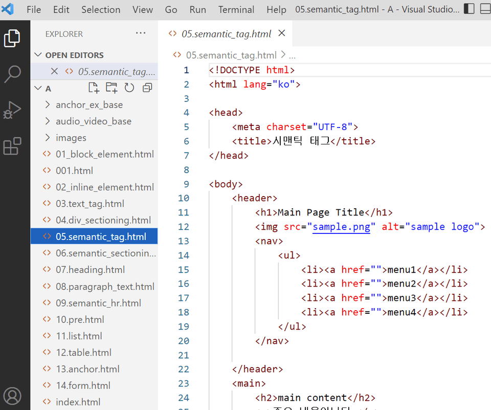Screen dimensions: 491x410
Task: Close the 05.semantic_tag.html editor tab
Action: [x=281, y=34]
